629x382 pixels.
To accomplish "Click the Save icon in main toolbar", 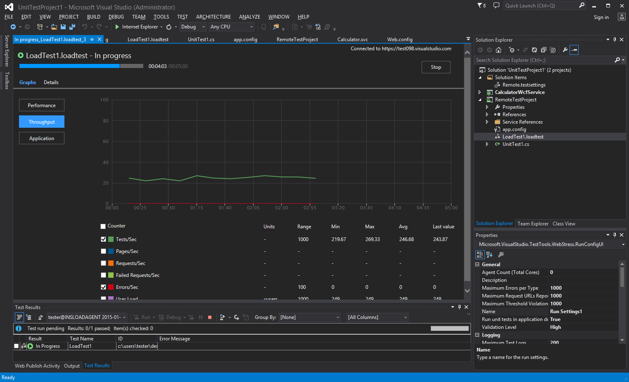I will click(63, 27).
